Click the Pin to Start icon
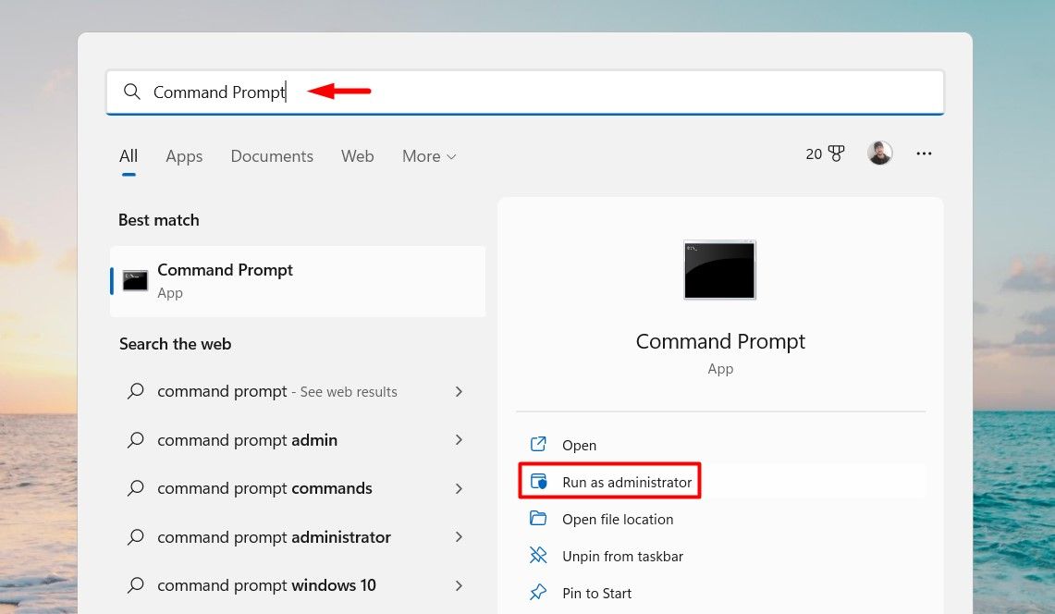 (x=538, y=593)
